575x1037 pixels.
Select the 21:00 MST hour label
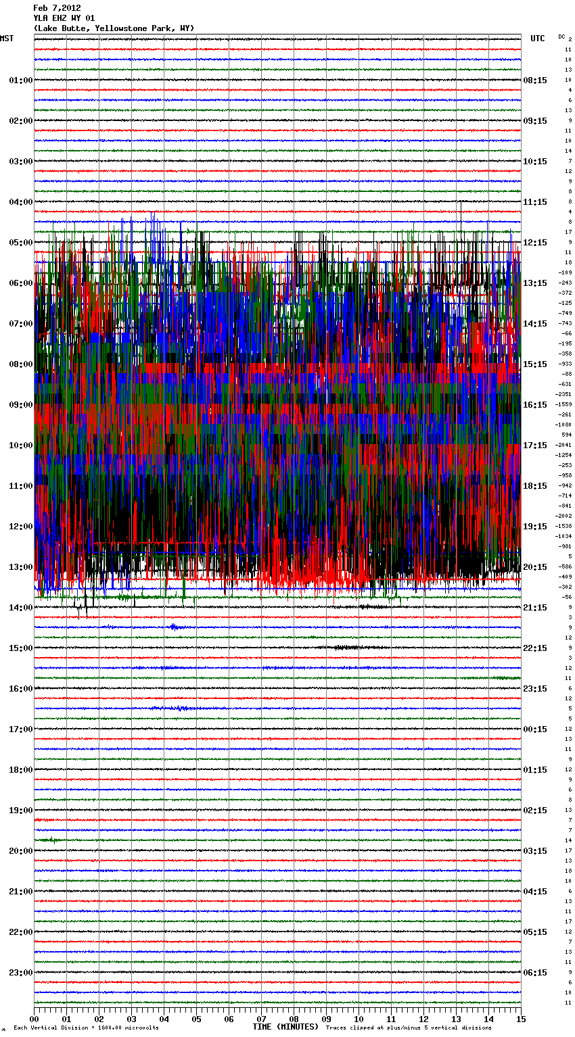pyautogui.click(x=21, y=892)
